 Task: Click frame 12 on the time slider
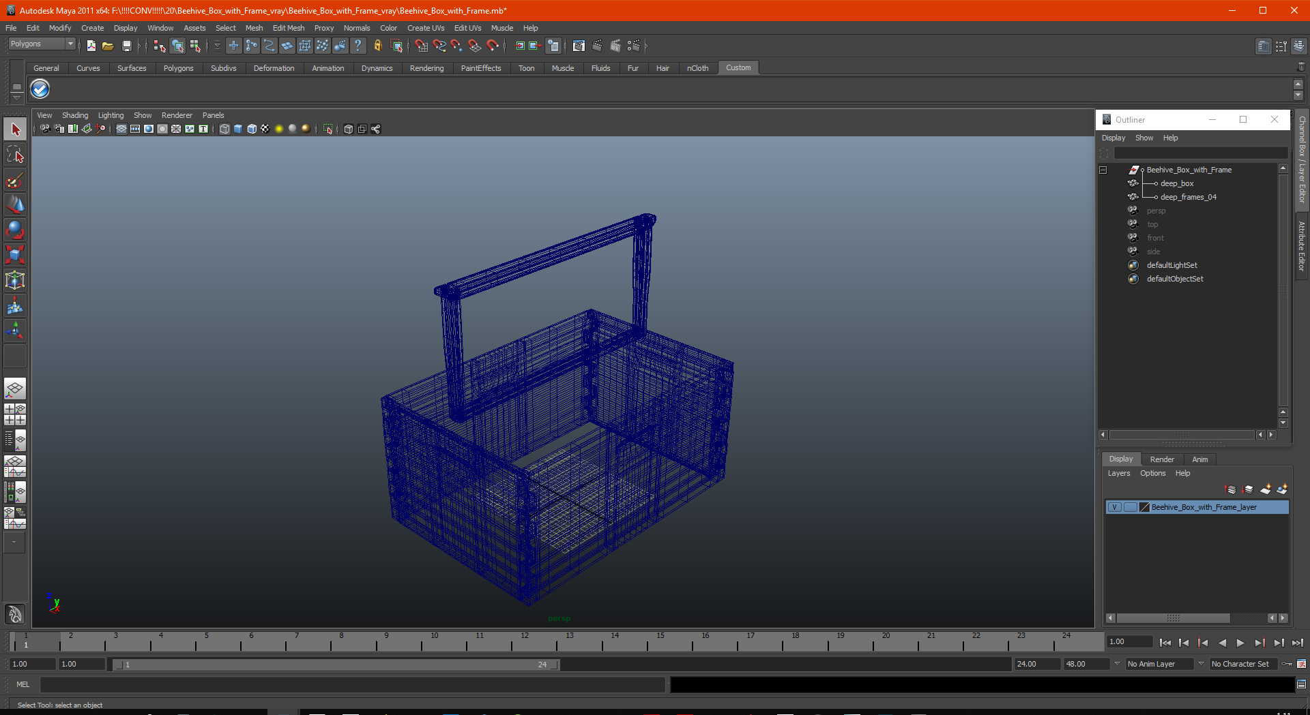coord(525,641)
